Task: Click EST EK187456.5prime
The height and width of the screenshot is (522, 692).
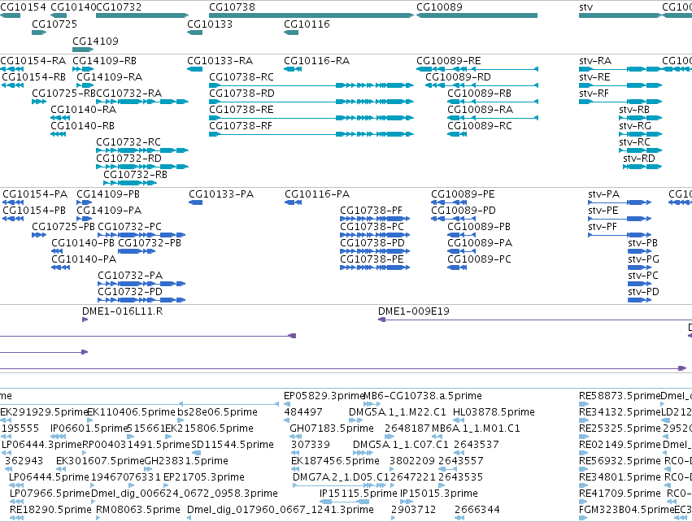Action: (335, 461)
